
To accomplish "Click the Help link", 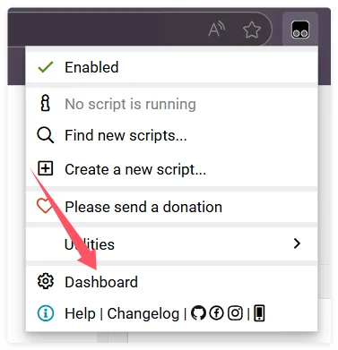I will pyautogui.click(x=80, y=313).
